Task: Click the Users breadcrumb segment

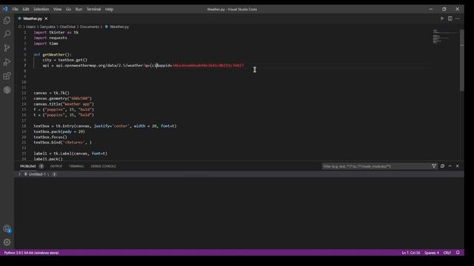Action: point(31,27)
